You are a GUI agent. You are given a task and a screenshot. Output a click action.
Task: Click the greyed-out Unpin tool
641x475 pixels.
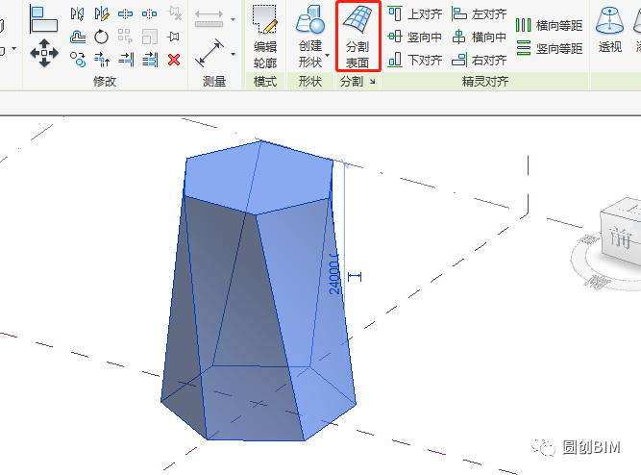point(174,13)
